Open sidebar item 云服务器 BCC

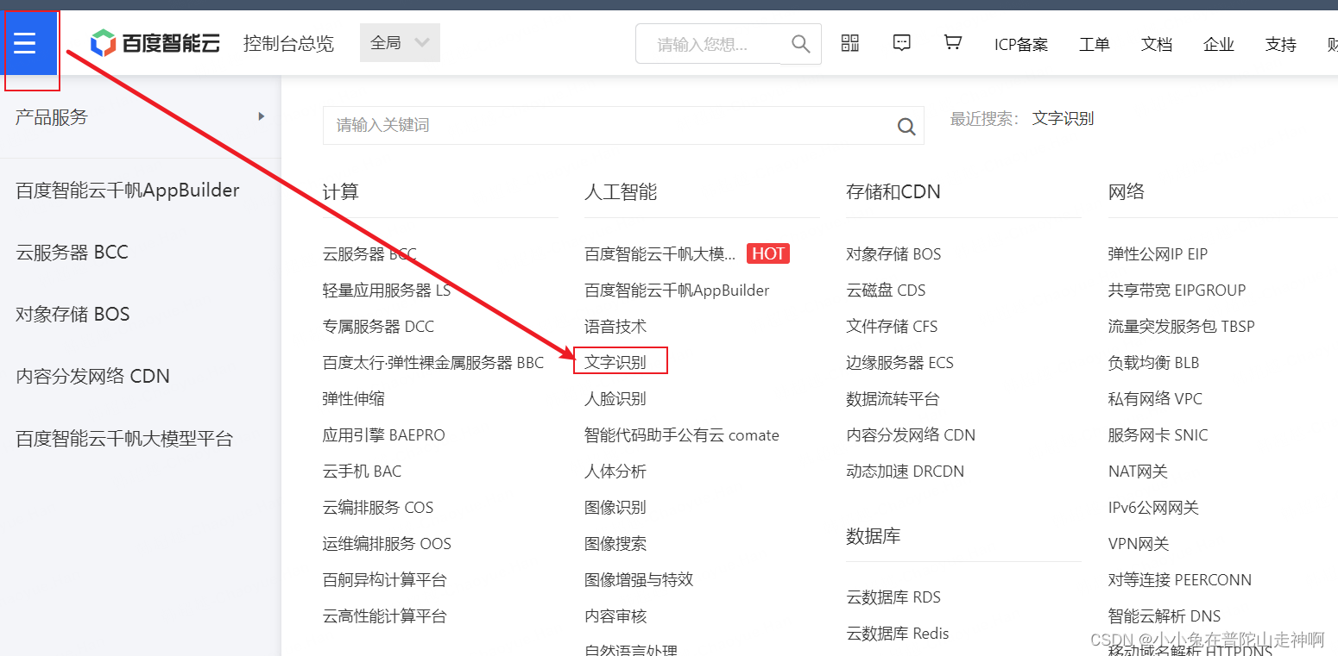tap(73, 253)
